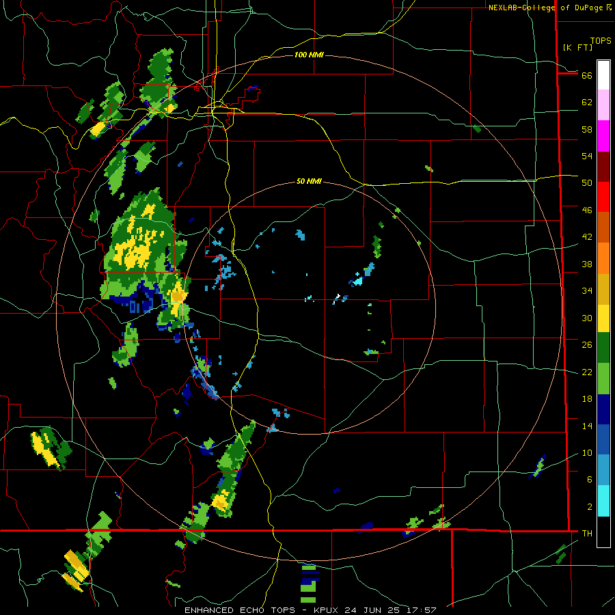Click the cyan 10 kft legend swatch
615x615 pixels.
(603, 501)
